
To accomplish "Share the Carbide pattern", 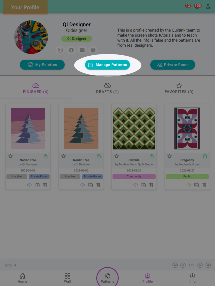I will click(152, 156).
